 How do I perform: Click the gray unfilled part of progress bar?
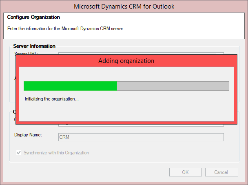(x=173, y=86)
